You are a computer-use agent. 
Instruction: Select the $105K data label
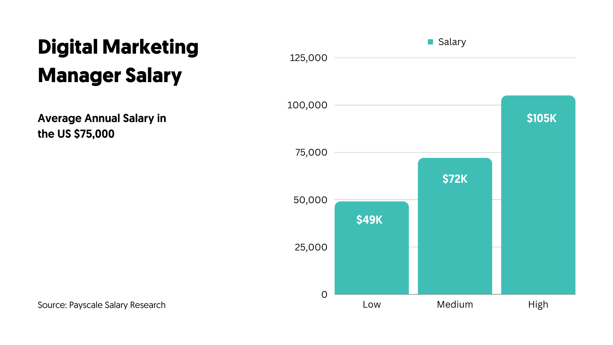point(541,118)
